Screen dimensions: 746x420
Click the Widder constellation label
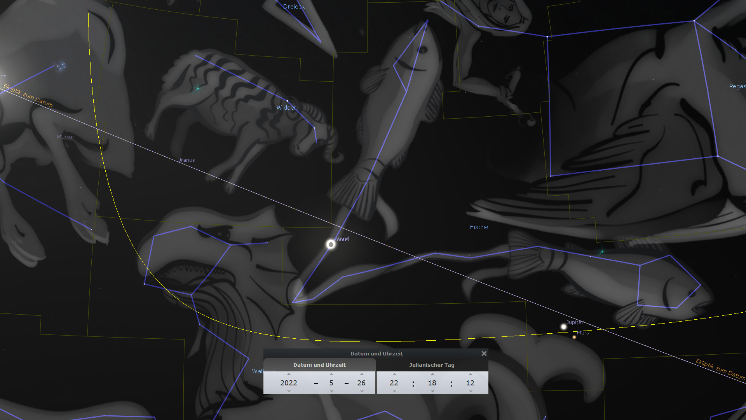(x=286, y=108)
